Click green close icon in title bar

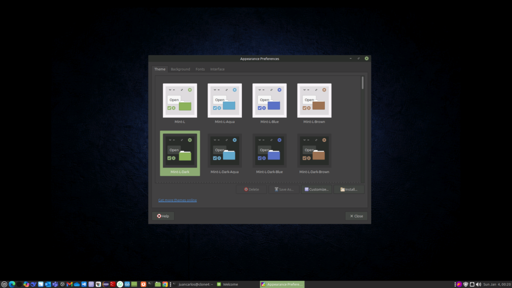(x=366, y=58)
